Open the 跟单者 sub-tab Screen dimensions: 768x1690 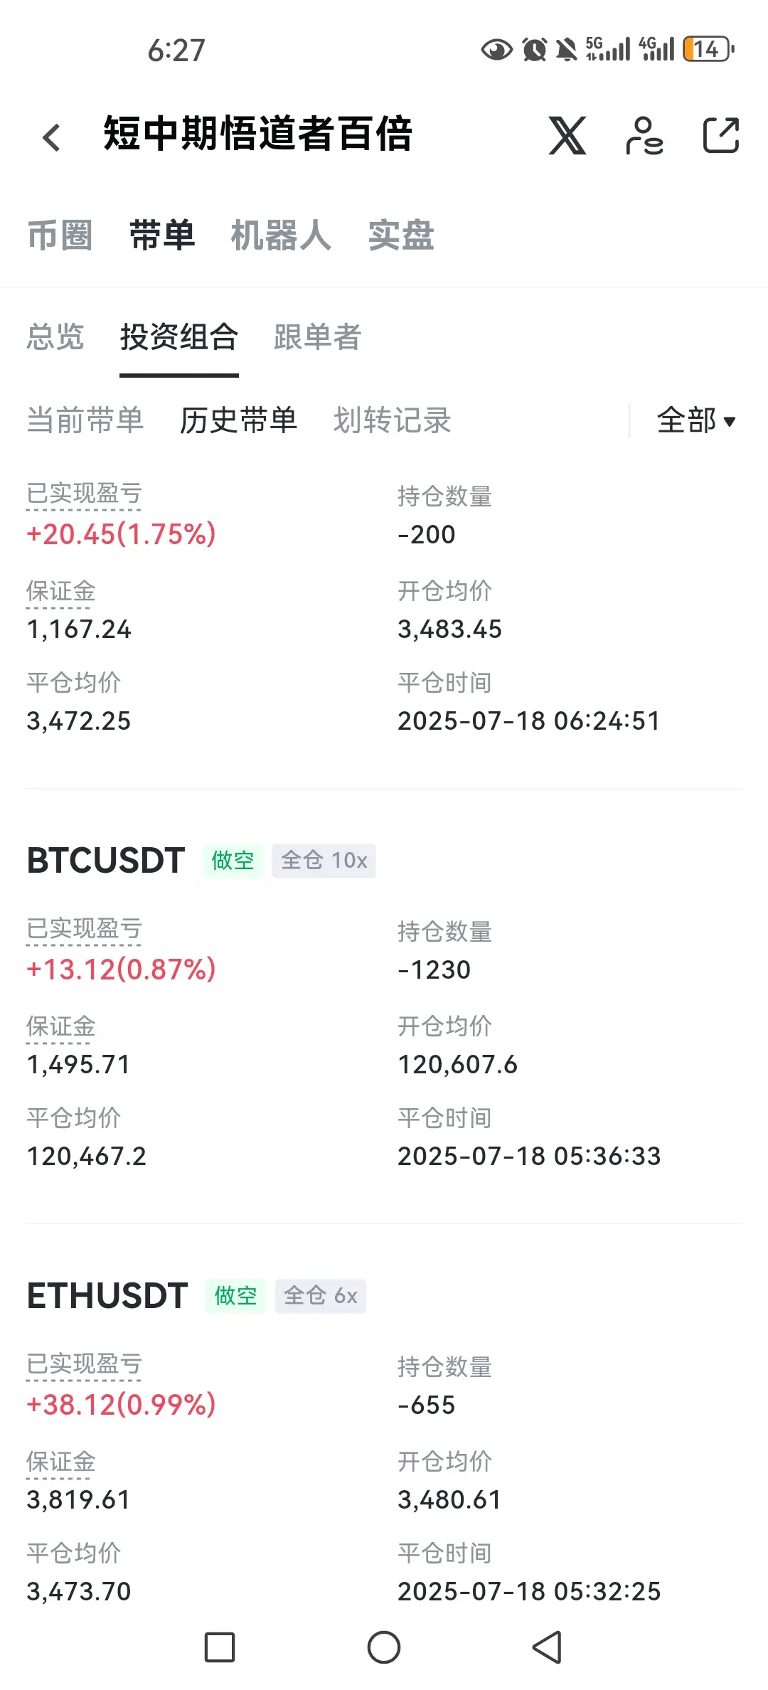tap(317, 337)
